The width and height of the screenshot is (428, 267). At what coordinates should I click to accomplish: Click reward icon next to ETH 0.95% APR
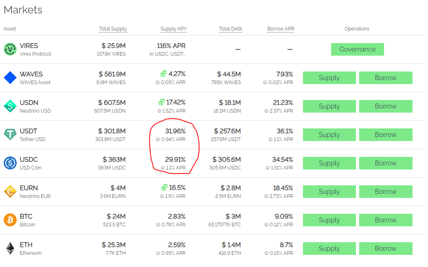[158, 253]
